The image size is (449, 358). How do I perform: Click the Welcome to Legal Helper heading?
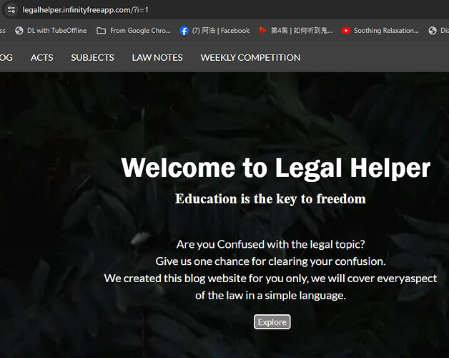click(x=276, y=168)
